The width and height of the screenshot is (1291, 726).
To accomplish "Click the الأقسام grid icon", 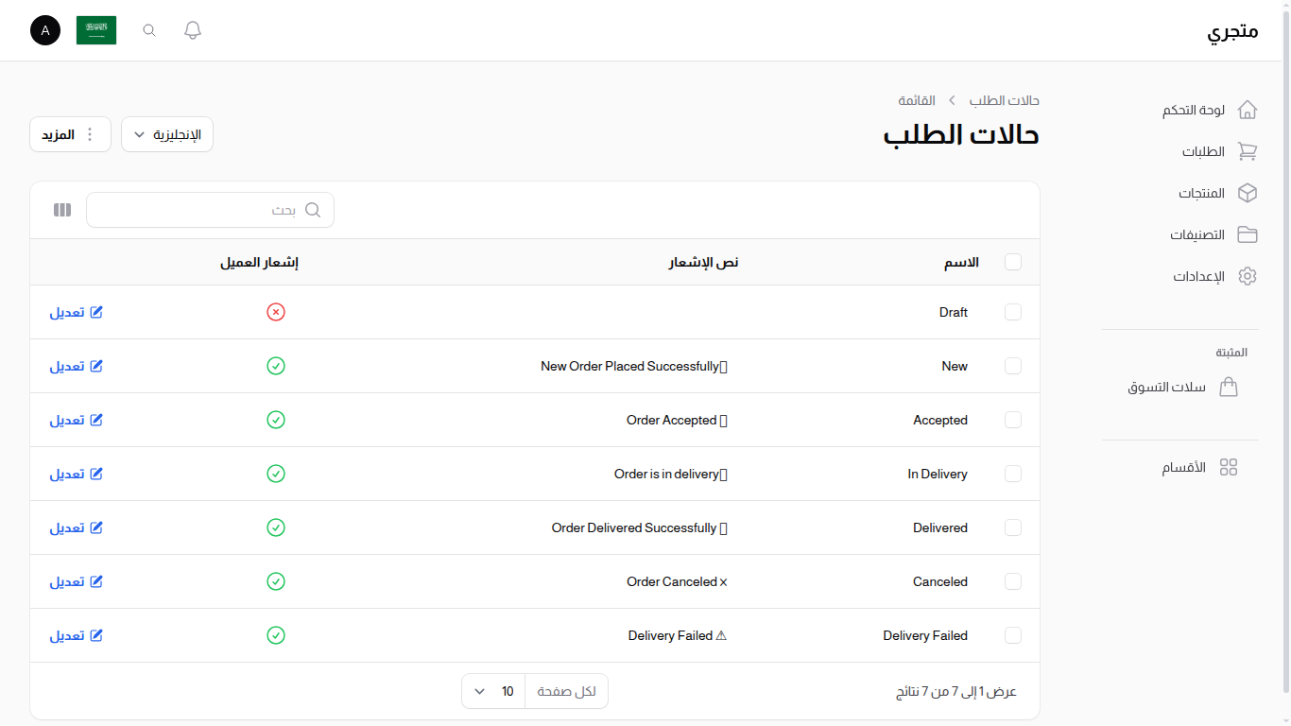I will 1229,466.
